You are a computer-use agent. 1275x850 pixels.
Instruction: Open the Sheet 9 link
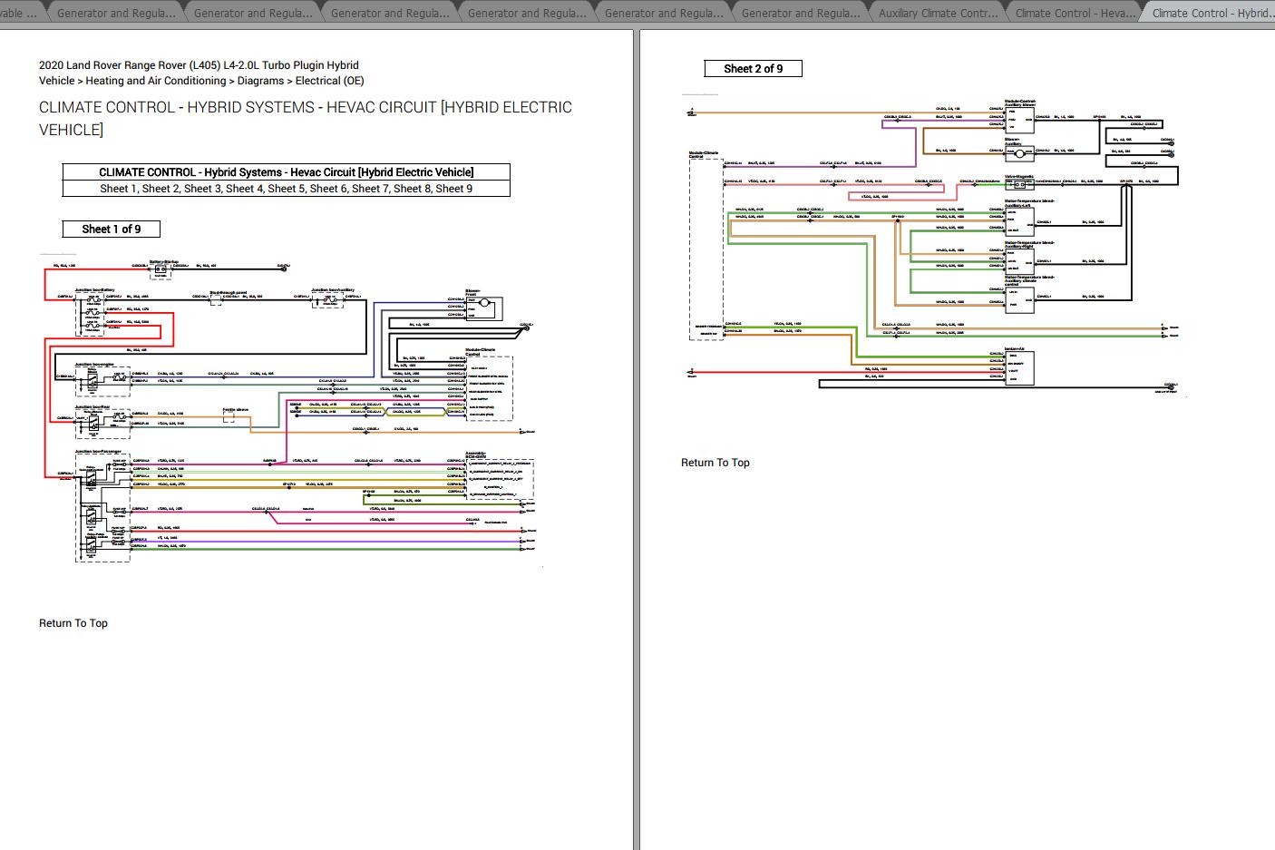pyautogui.click(x=453, y=189)
